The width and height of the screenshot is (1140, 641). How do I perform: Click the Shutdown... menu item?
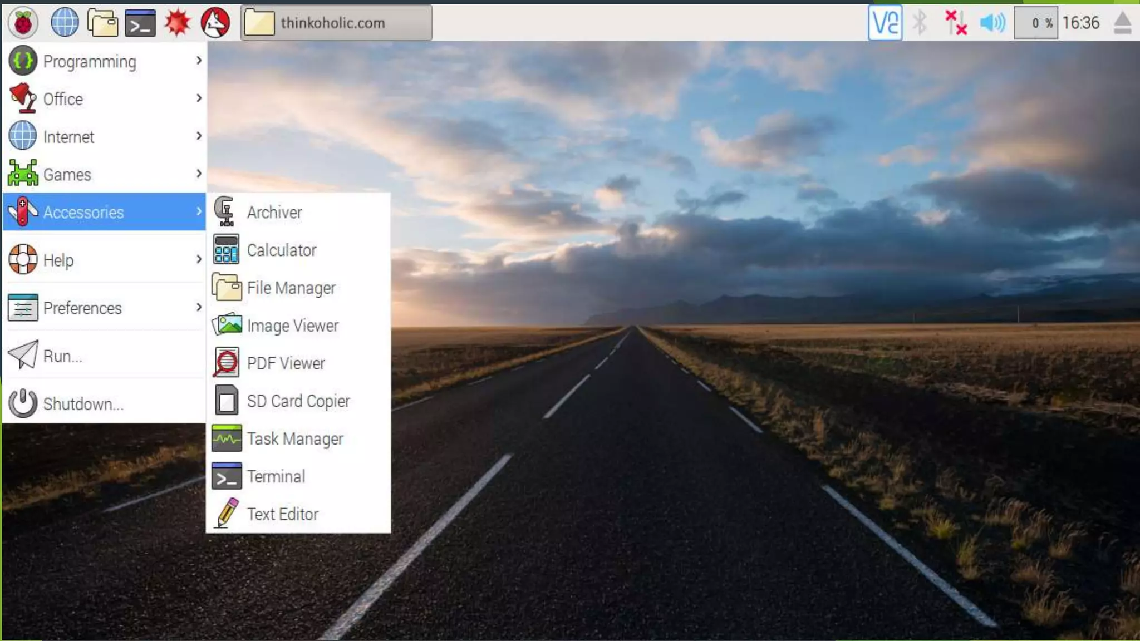(83, 403)
